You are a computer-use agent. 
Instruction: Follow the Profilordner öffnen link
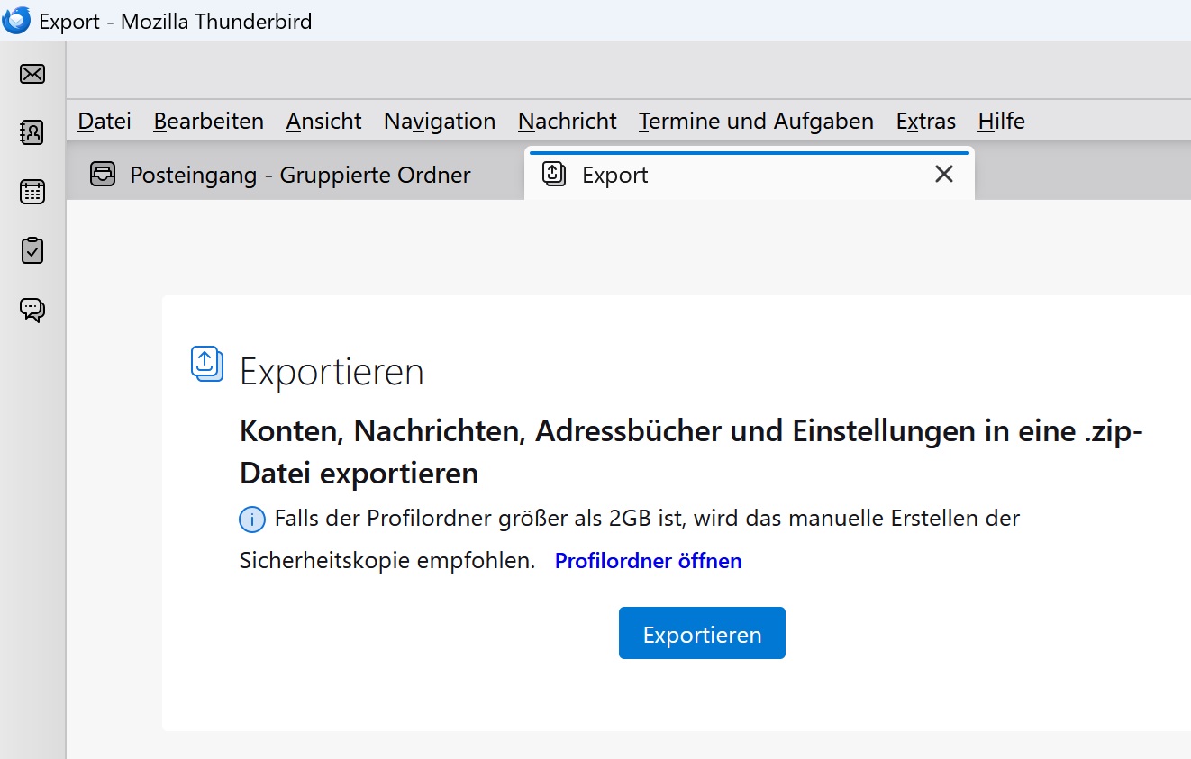648,561
